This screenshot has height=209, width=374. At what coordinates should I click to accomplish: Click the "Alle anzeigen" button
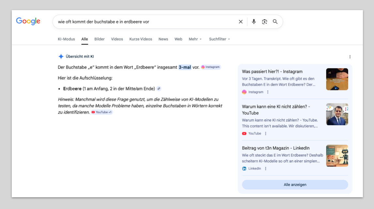click(x=295, y=185)
